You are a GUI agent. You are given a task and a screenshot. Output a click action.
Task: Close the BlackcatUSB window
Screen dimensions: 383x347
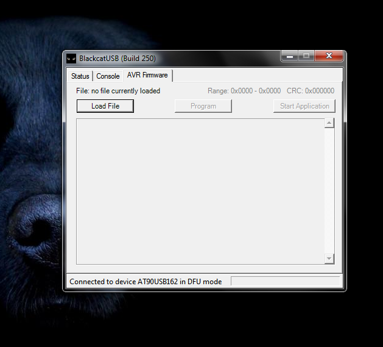click(329, 56)
